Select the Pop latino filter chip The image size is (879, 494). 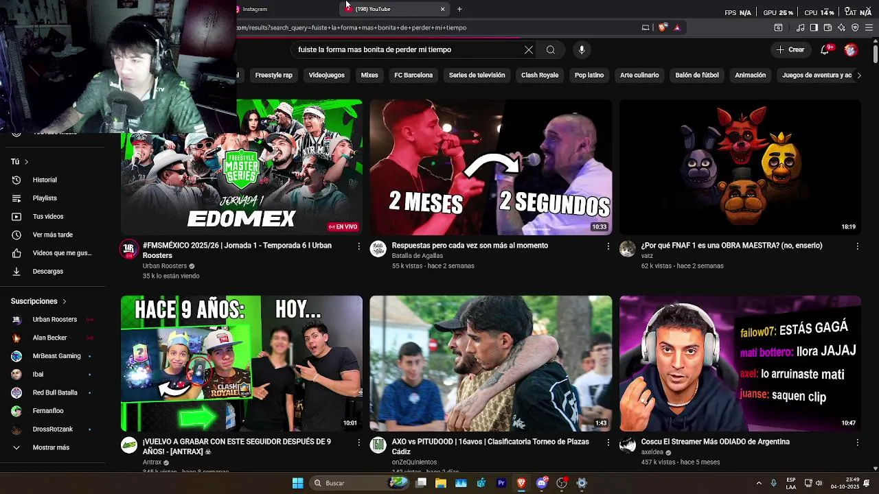[x=589, y=75]
